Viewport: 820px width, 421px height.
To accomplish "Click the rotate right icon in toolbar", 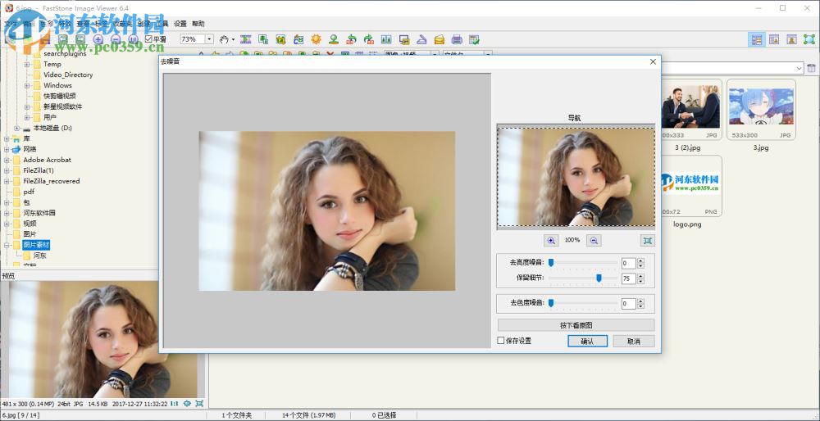I will tap(368, 39).
